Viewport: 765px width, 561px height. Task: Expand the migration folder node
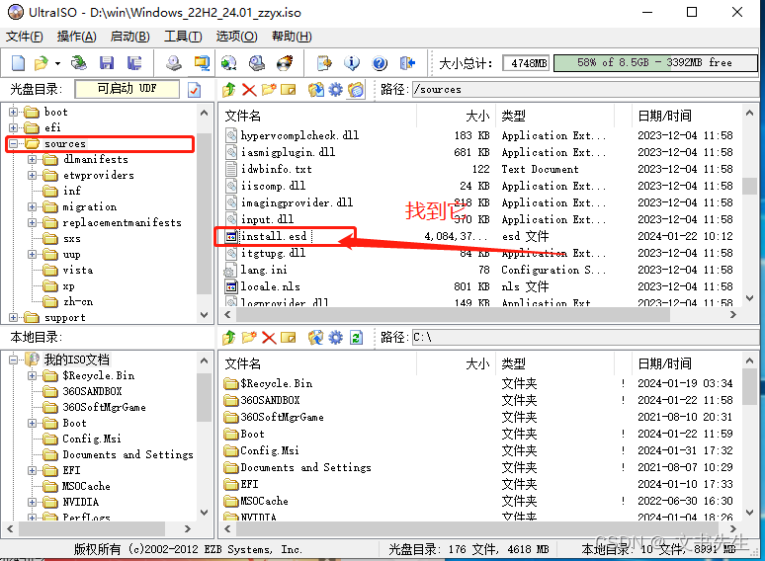pos(33,206)
